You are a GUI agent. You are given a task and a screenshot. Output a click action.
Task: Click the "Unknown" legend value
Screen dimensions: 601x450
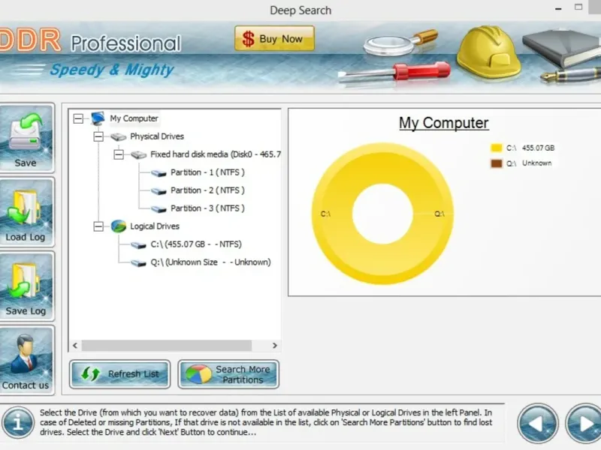(x=536, y=163)
